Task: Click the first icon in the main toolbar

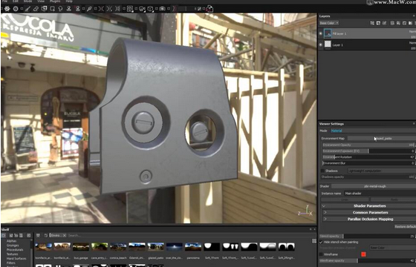Action: pos(7,9)
